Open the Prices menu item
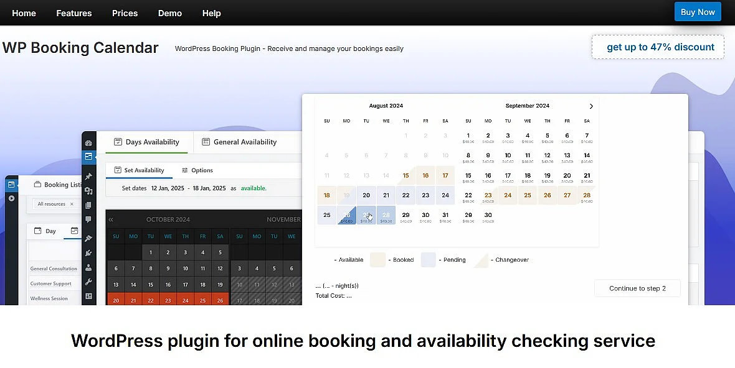The width and height of the screenshot is (735, 368). coord(125,13)
